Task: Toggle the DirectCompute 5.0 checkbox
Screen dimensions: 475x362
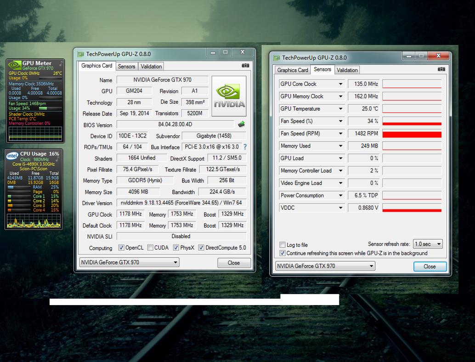Action: (x=201, y=248)
